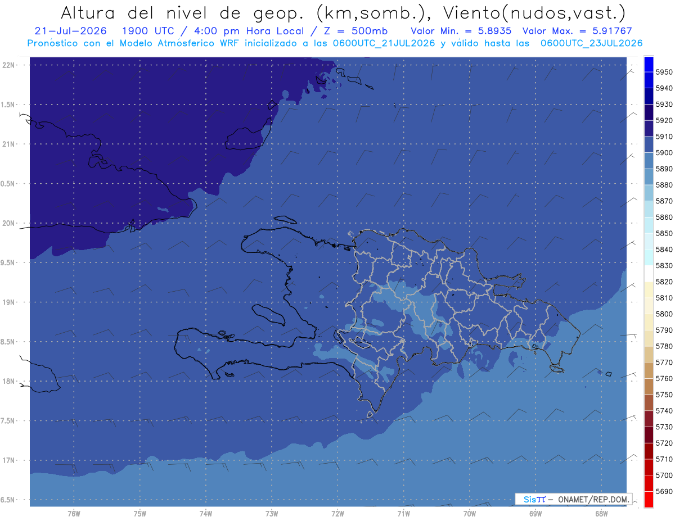The image size is (675, 521).
Task: Click the '5750' color bar value
Action: coord(664,395)
